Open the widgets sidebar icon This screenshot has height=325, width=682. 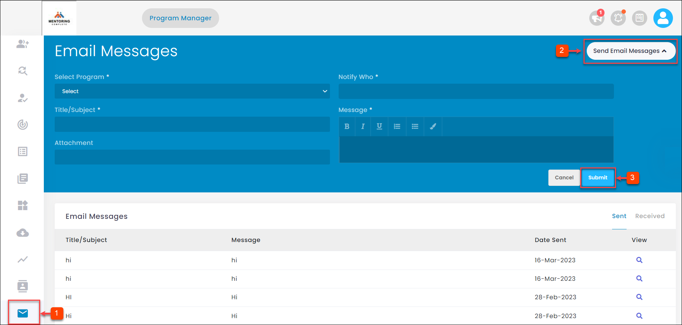(x=22, y=205)
